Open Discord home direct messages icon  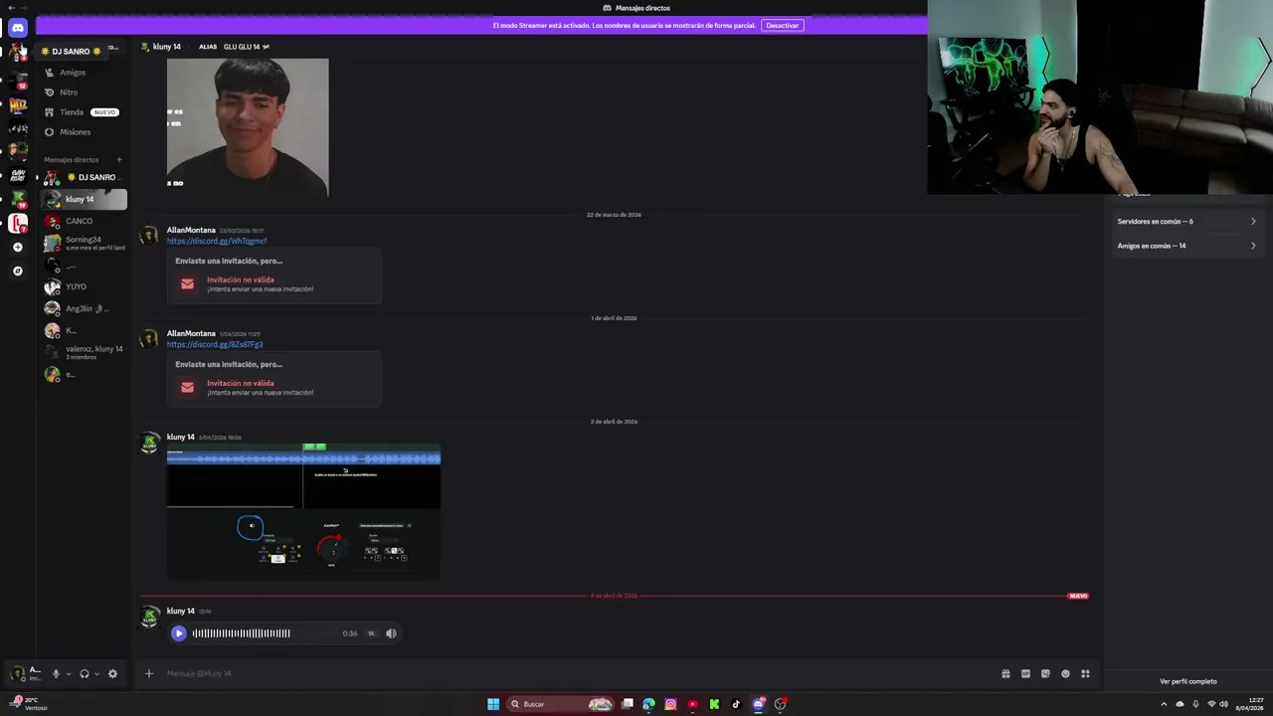coord(17,28)
